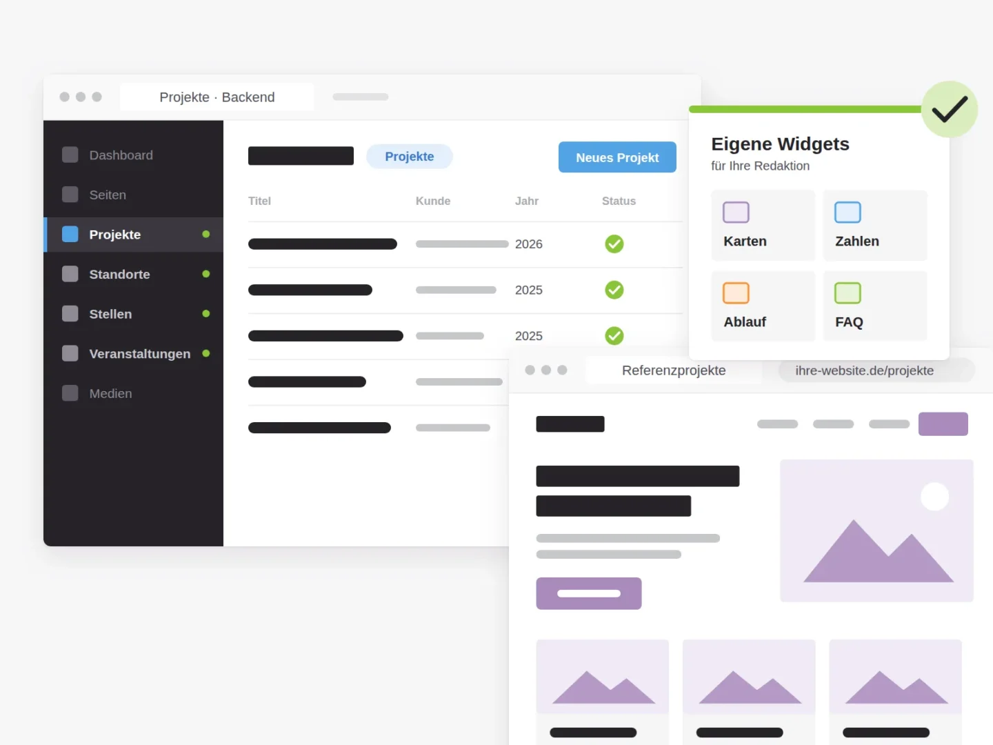The height and width of the screenshot is (745, 993).
Task: Open Stellen in the sidebar
Action: [134, 314]
